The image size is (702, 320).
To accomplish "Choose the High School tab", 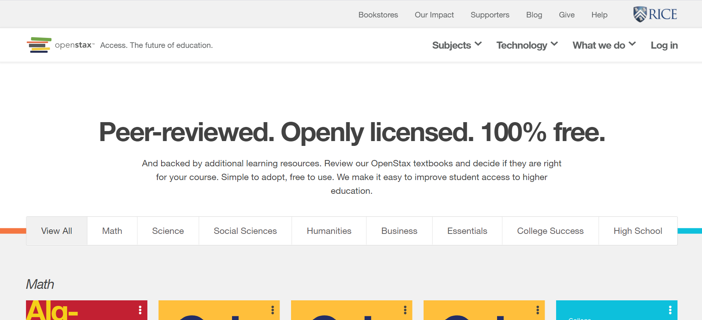I will pos(638,231).
